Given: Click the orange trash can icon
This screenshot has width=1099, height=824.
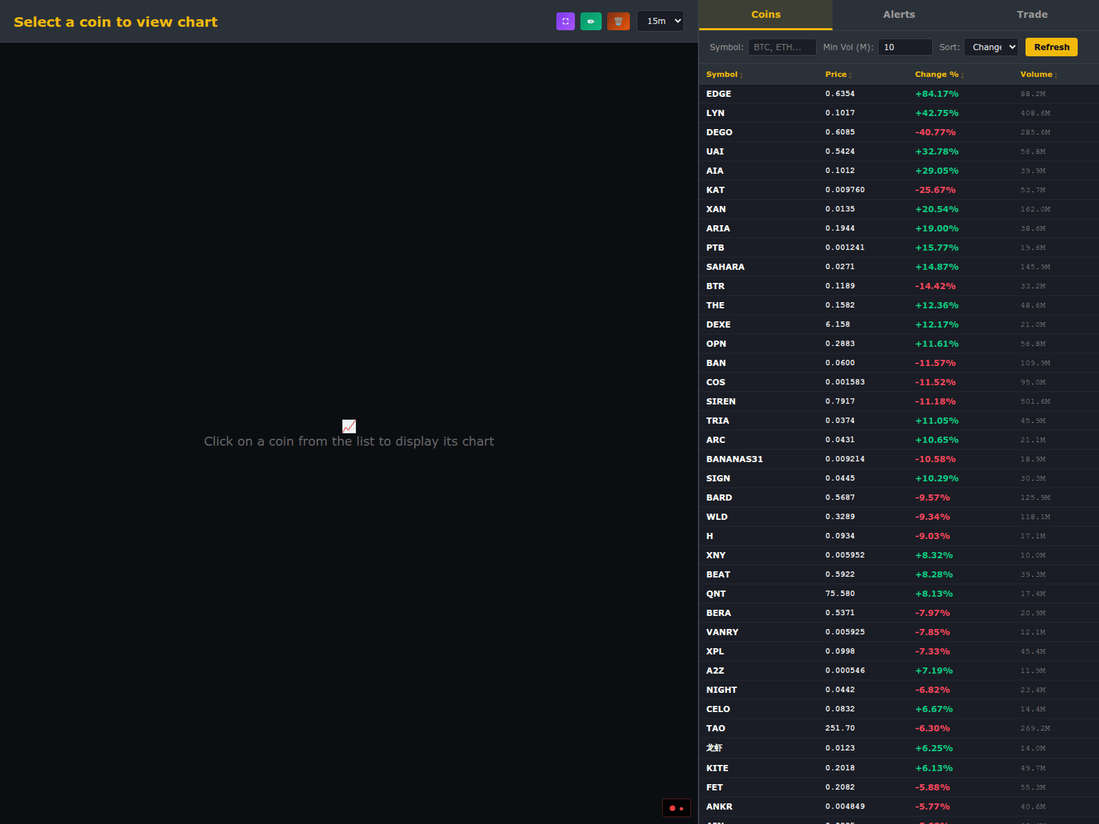Looking at the screenshot, I should (618, 21).
